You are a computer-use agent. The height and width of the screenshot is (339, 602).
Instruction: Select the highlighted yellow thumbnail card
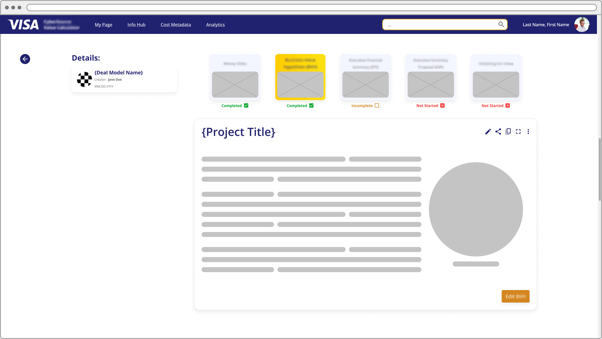click(x=300, y=77)
